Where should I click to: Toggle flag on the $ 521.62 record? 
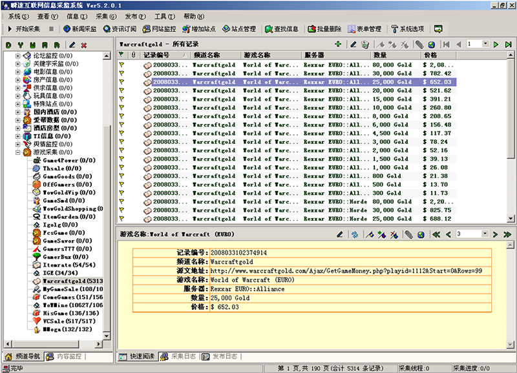(121, 90)
